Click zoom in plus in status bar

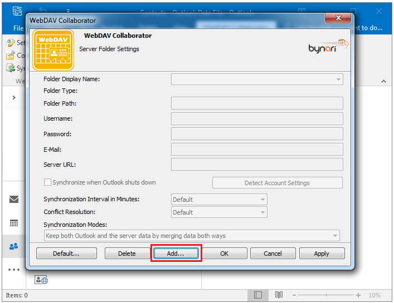[x=358, y=295]
